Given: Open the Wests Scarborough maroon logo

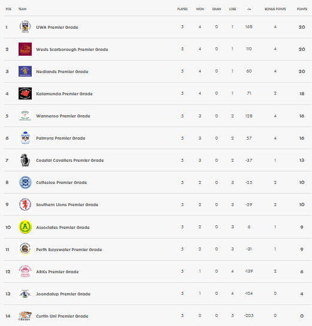Looking at the screenshot, I should pyautogui.click(x=25, y=49).
